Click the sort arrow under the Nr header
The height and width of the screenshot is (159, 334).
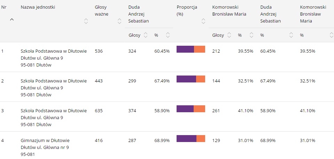click(x=12, y=20)
